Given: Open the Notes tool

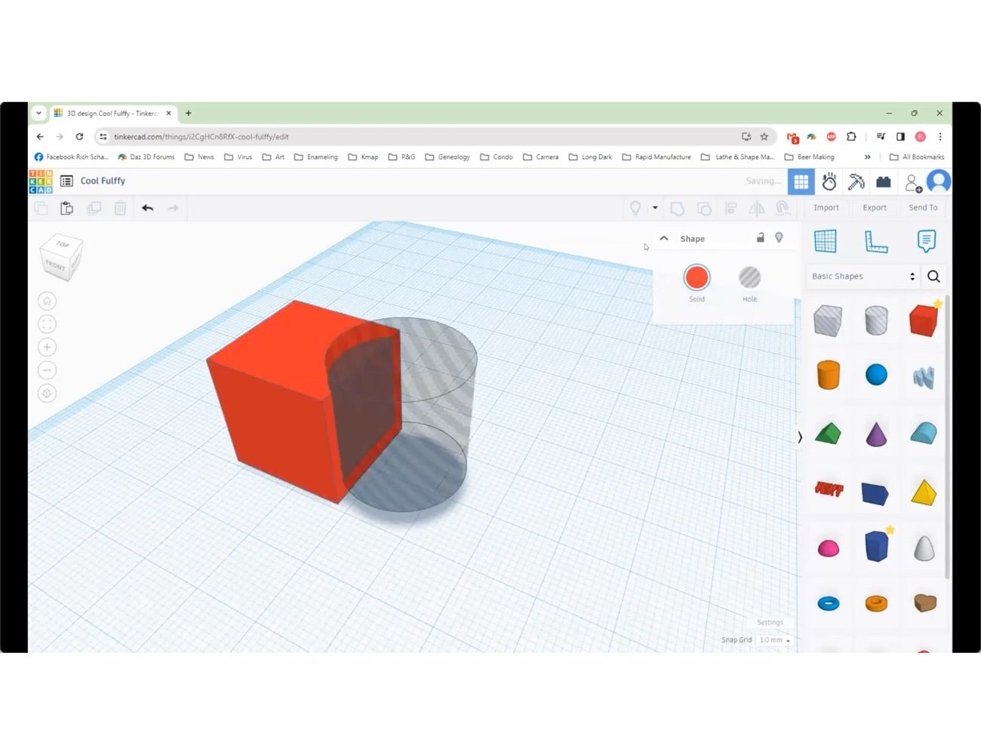Looking at the screenshot, I should tap(926, 241).
